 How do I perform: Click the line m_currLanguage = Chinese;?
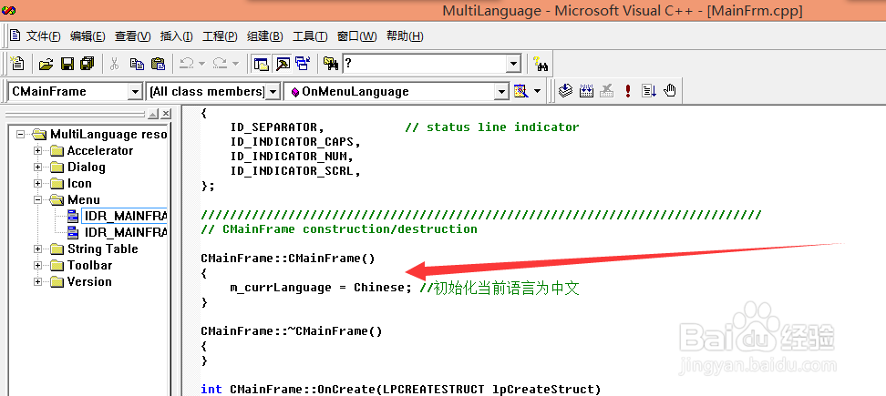321,288
